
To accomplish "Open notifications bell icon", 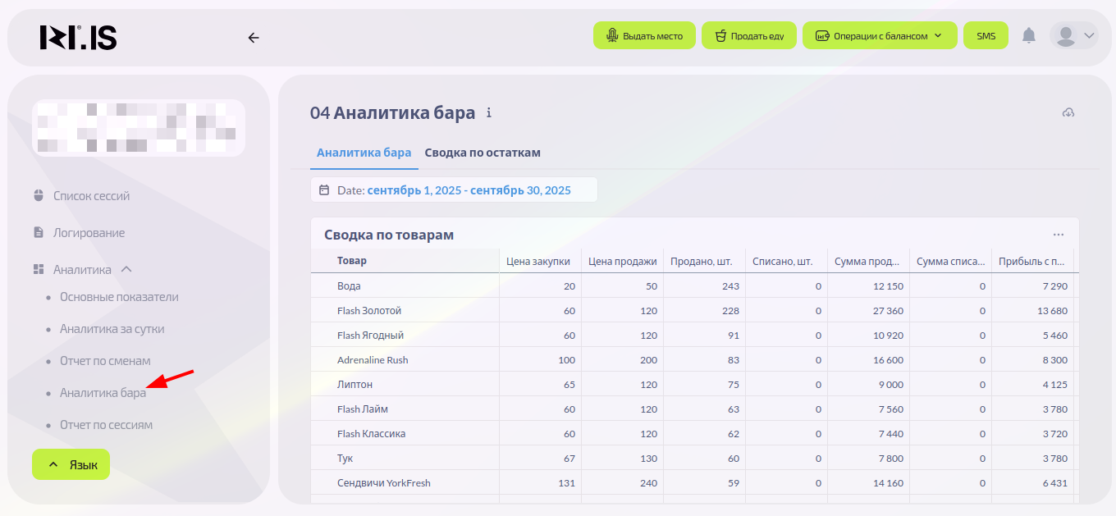I will 1028,35.
